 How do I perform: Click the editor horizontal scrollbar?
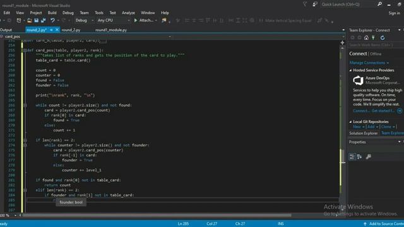point(157,215)
